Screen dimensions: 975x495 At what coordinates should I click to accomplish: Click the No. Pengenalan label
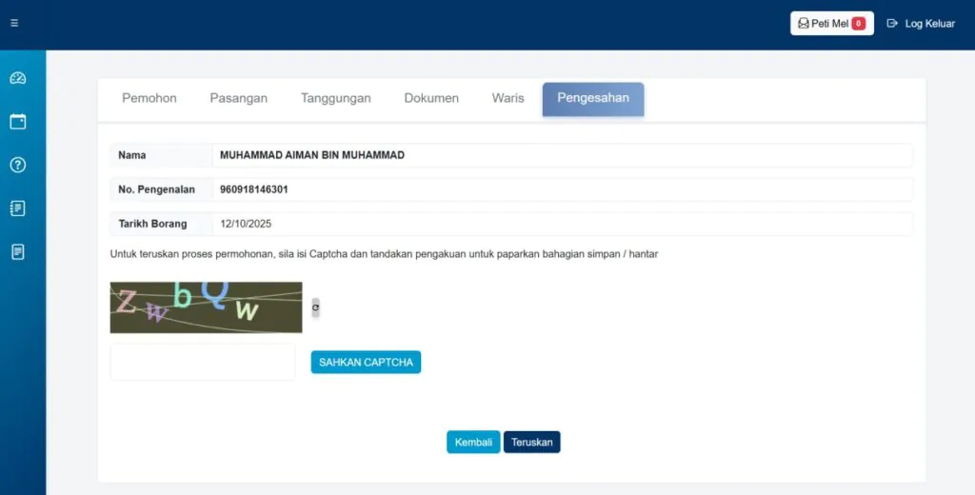157,189
